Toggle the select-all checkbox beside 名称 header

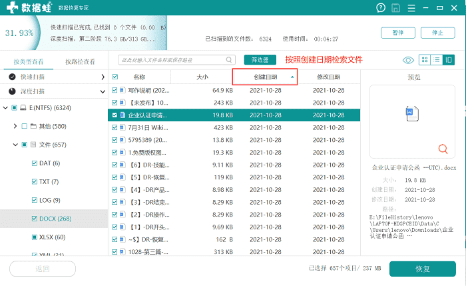point(115,77)
